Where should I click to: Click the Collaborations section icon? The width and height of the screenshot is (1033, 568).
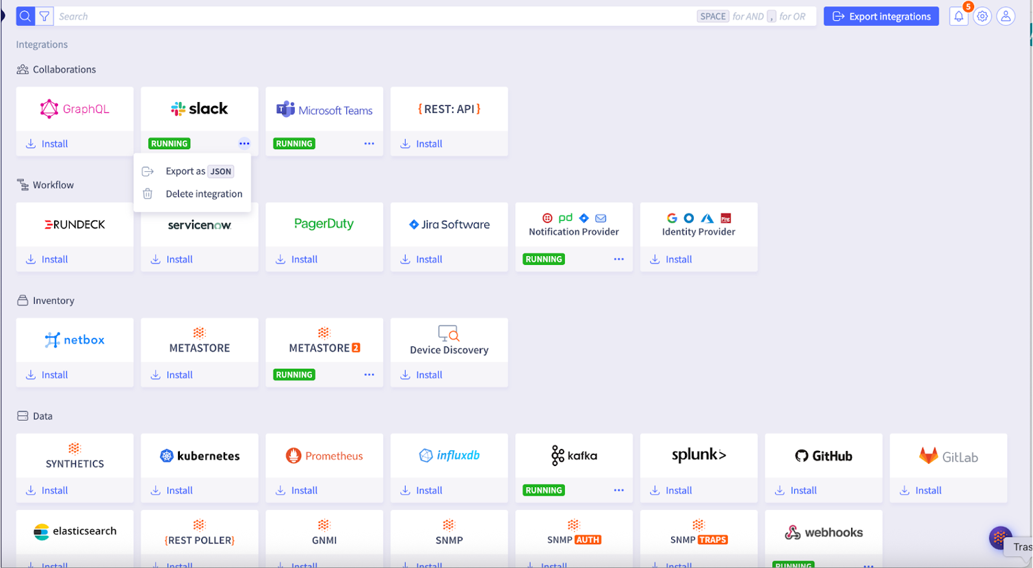(21, 69)
